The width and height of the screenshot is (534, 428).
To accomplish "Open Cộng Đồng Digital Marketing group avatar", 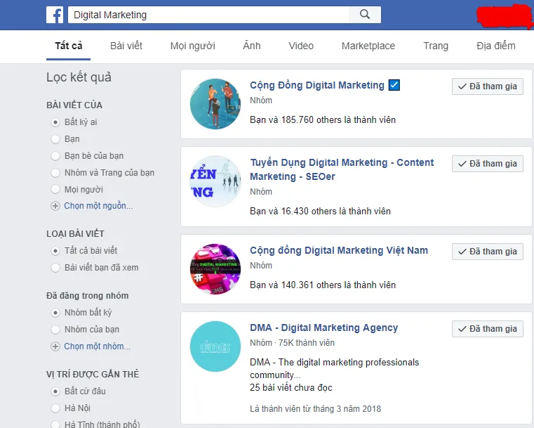I will pyautogui.click(x=215, y=104).
